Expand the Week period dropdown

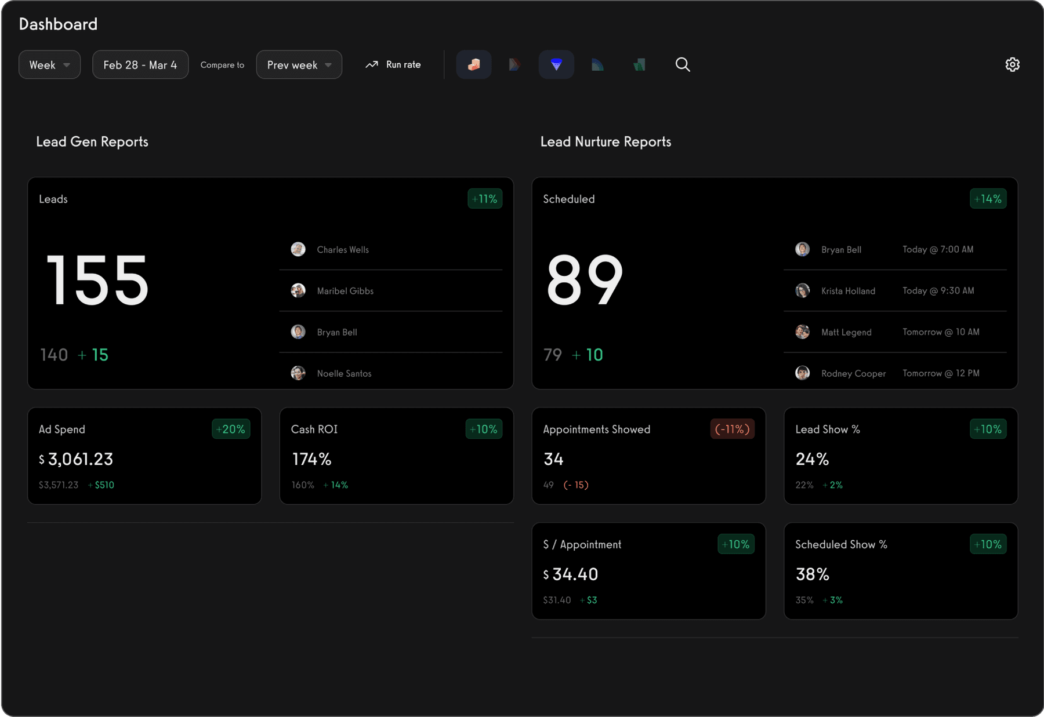[x=50, y=64]
